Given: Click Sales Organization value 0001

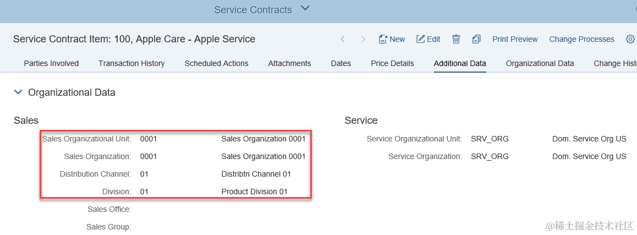Looking at the screenshot, I should [149, 156].
